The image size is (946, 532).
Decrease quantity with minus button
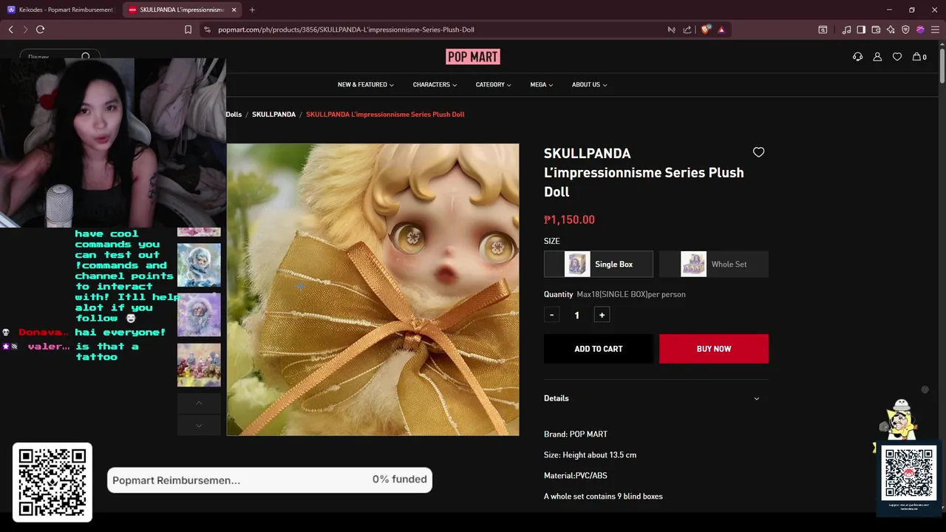(x=552, y=315)
